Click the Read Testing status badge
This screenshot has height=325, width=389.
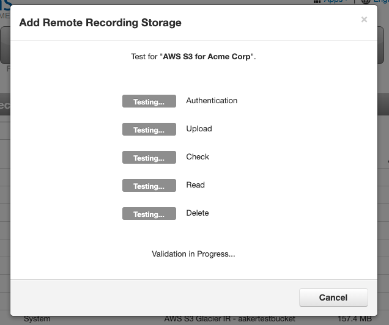[x=149, y=185]
